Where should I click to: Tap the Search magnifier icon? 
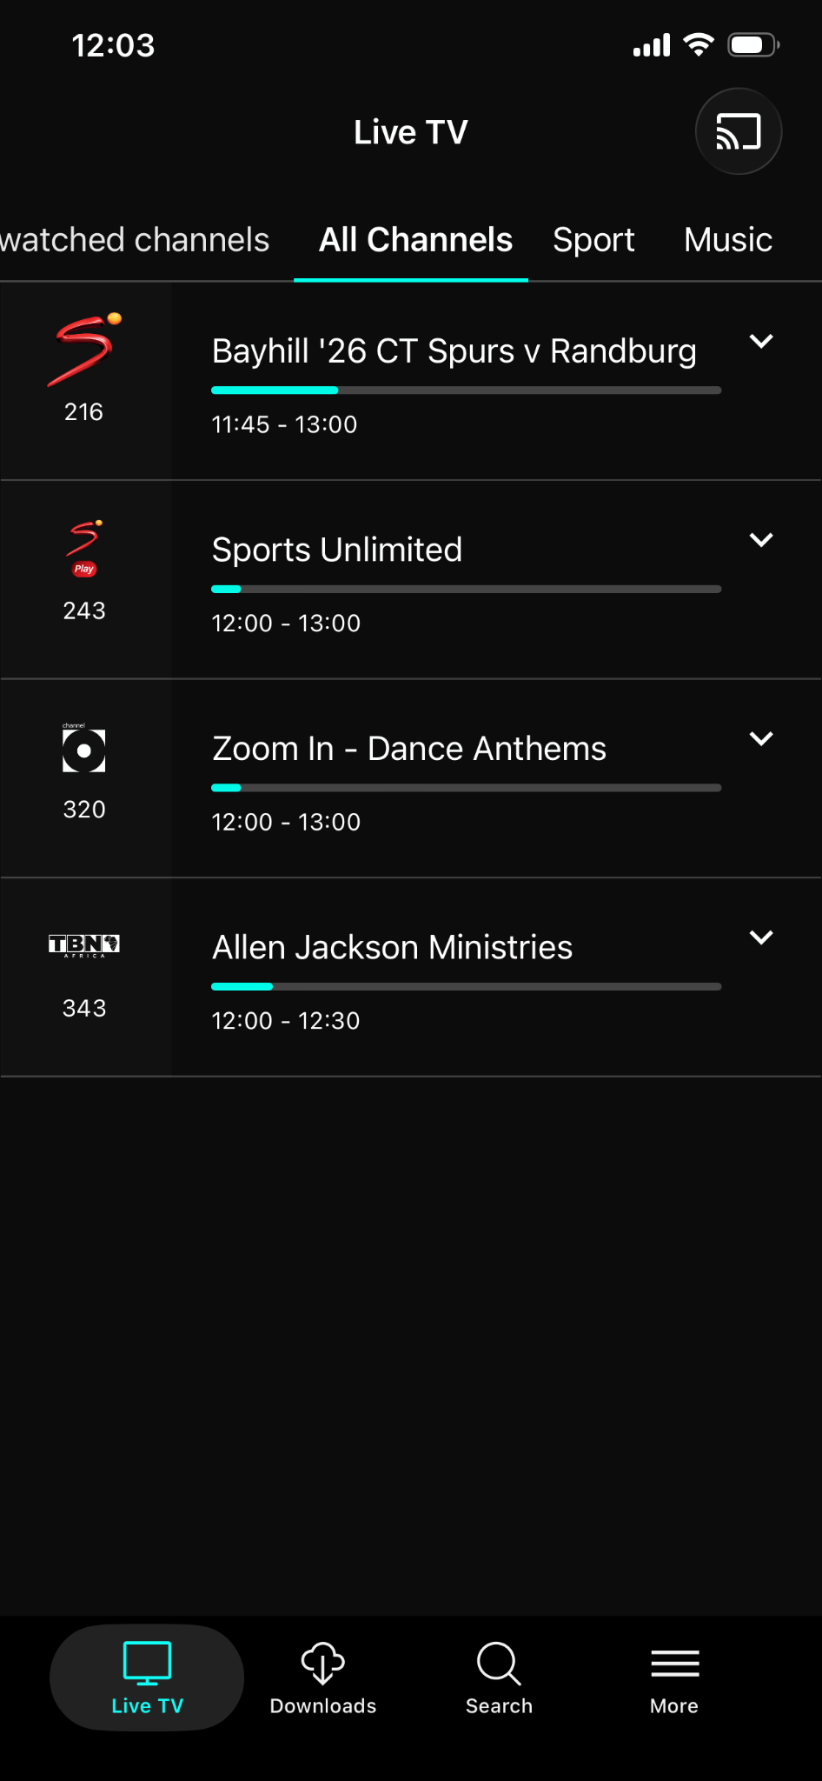(x=499, y=1663)
